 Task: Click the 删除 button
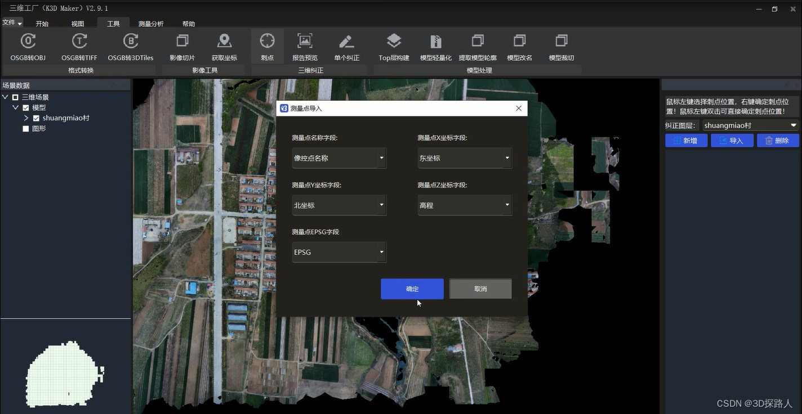(x=778, y=141)
